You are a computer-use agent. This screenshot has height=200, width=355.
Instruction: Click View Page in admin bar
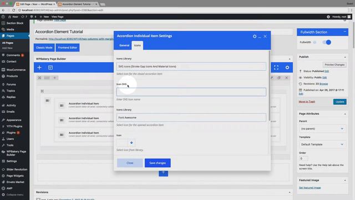coord(57,17)
